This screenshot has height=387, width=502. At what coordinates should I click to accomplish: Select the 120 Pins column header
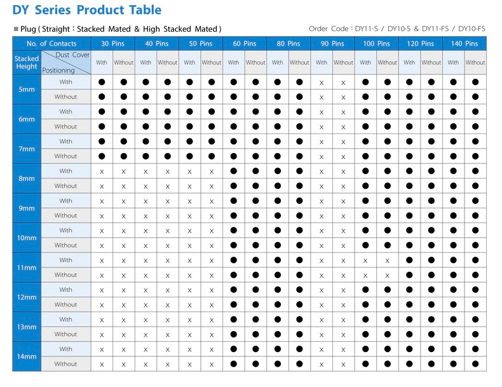point(421,44)
